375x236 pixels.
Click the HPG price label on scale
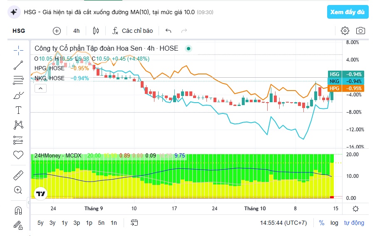[x=345, y=88]
